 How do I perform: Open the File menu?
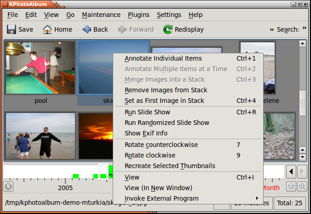pyautogui.click(x=12, y=15)
